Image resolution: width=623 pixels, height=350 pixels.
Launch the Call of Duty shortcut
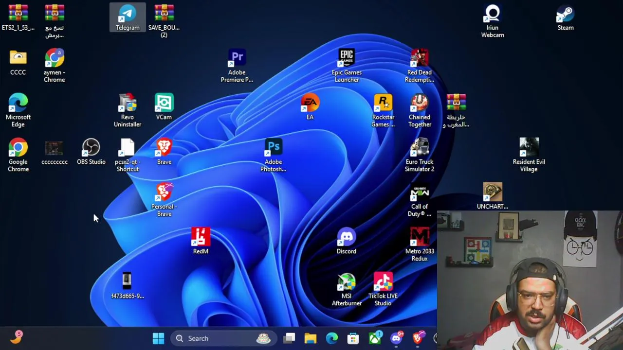(x=420, y=200)
